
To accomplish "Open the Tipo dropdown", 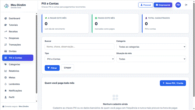I will click(x=80, y=59).
